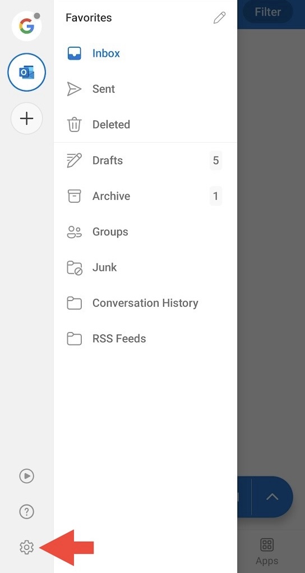The image size is (305, 573).
Task: Tap the Apps grid icon
Action: tap(267, 552)
